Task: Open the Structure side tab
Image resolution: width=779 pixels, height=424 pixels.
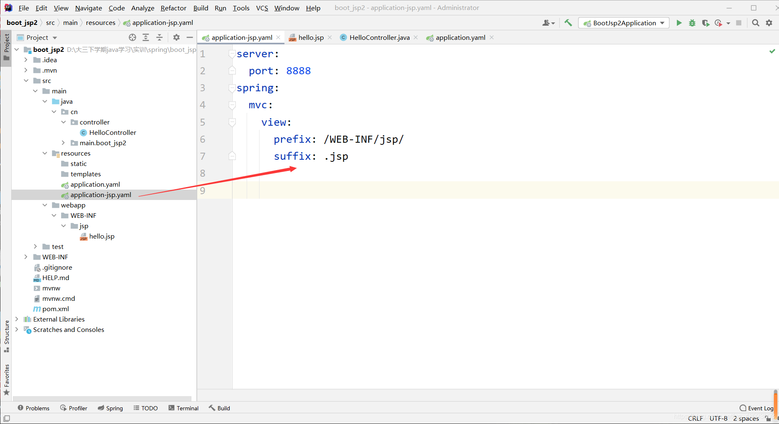Action: point(6,336)
